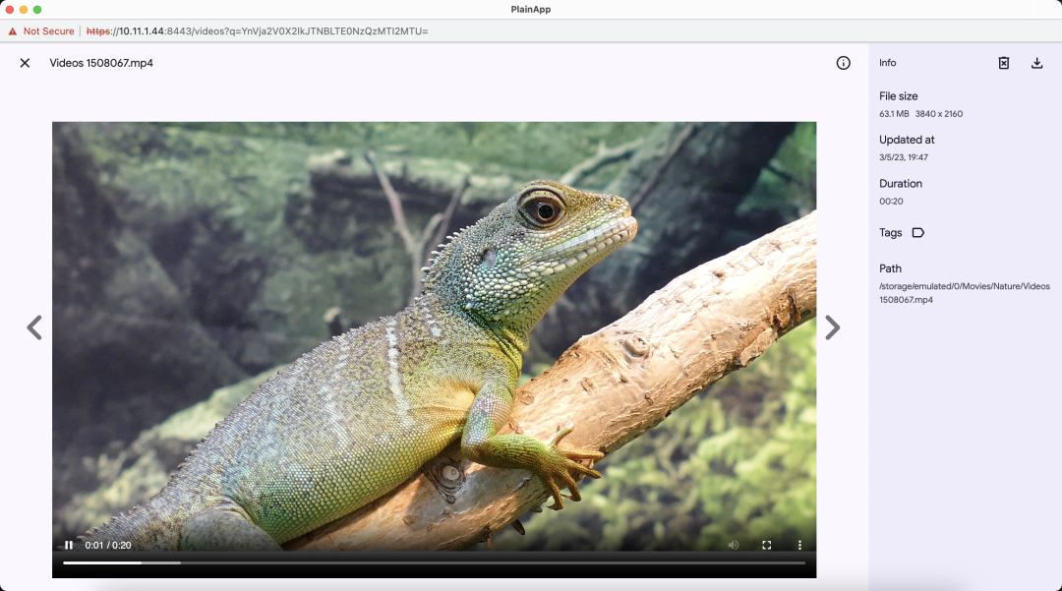Mute the video with the volume icon
Screen dimensions: 1062x591
[733, 544]
